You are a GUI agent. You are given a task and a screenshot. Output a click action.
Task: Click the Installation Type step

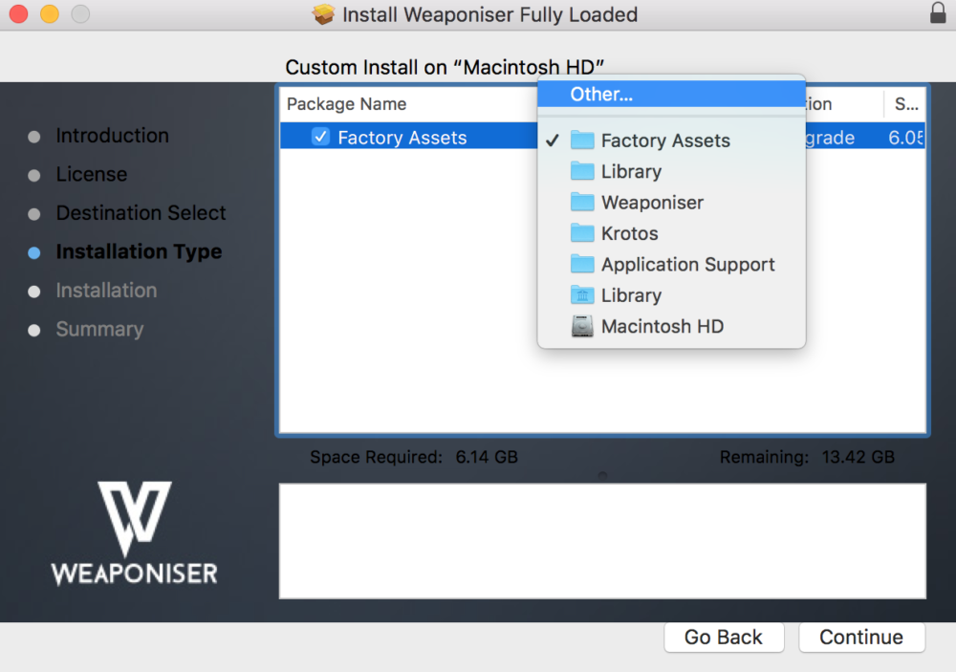click(139, 251)
